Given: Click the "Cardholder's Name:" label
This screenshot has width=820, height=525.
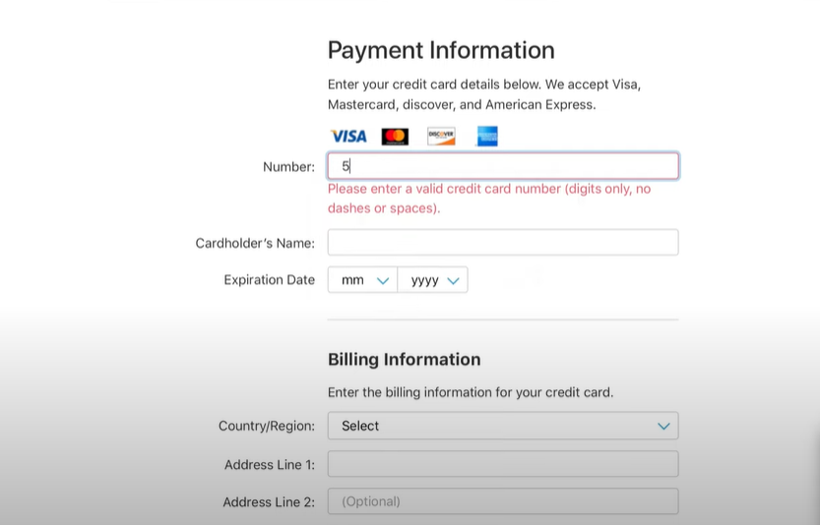Looking at the screenshot, I should pyautogui.click(x=255, y=243).
